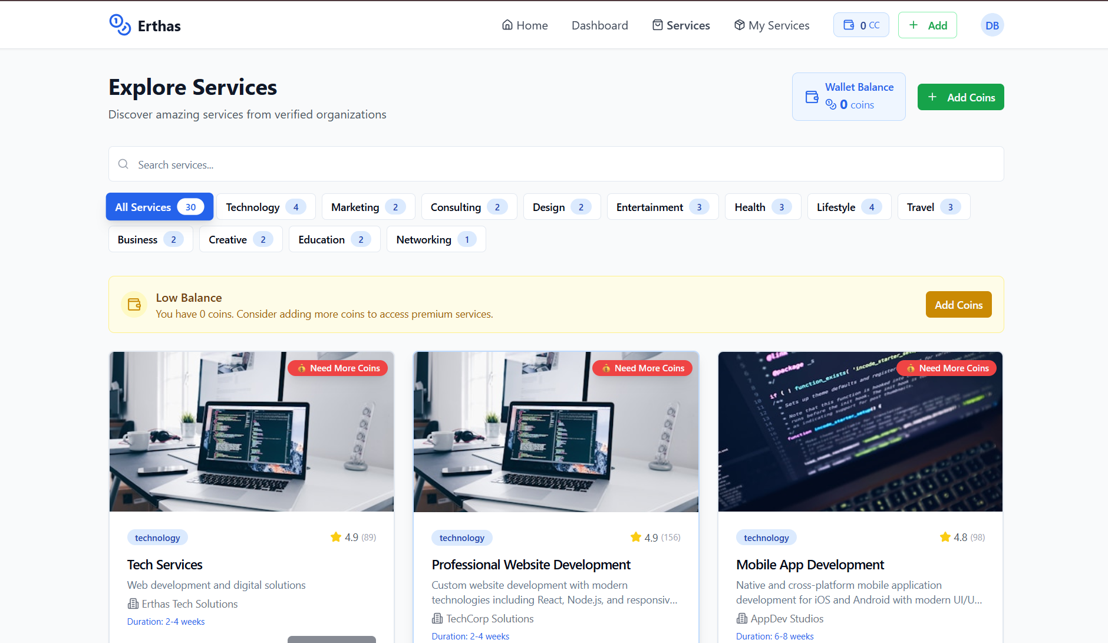This screenshot has width=1108, height=643.
Task: Open Professional Website Development card image
Action: point(556,431)
